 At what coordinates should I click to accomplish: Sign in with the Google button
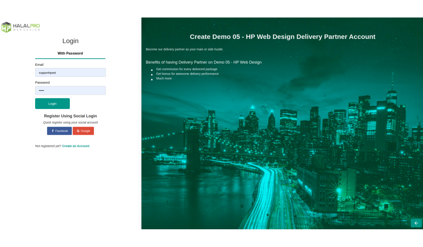pos(83,131)
